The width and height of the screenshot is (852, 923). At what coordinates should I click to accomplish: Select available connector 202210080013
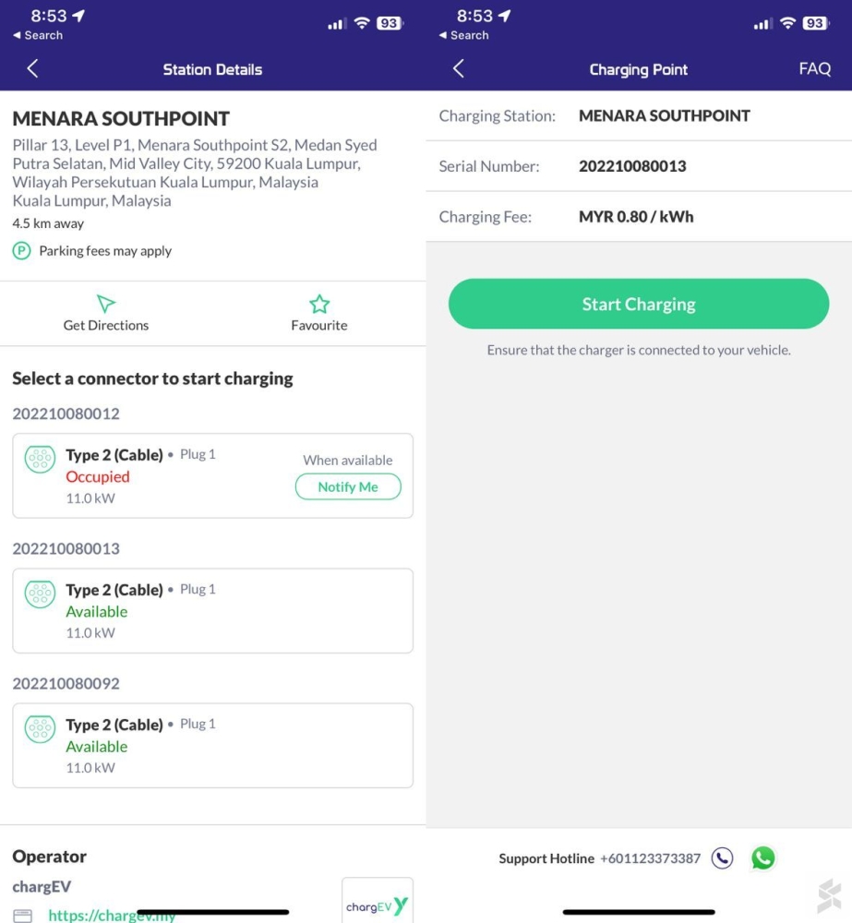pyautogui.click(x=212, y=610)
